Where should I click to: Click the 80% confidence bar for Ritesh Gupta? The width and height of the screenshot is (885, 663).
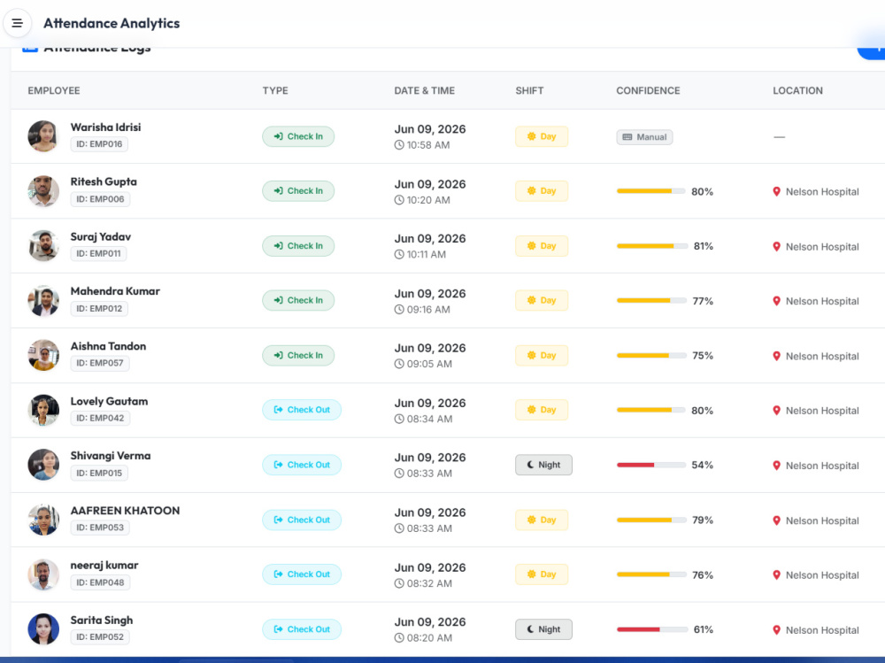click(x=650, y=191)
